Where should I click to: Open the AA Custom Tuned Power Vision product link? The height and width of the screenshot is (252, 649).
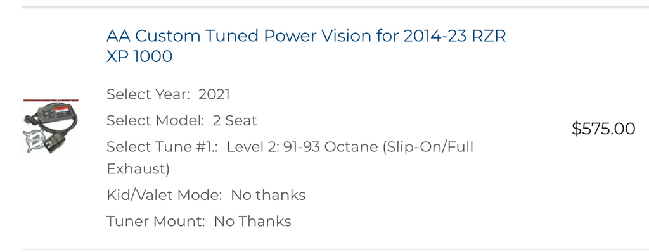click(x=306, y=46)
